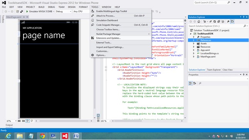Click collapse pane icon near 100% zoom
The height and width of the screenshot is (140, 249).
coord(98,121)
